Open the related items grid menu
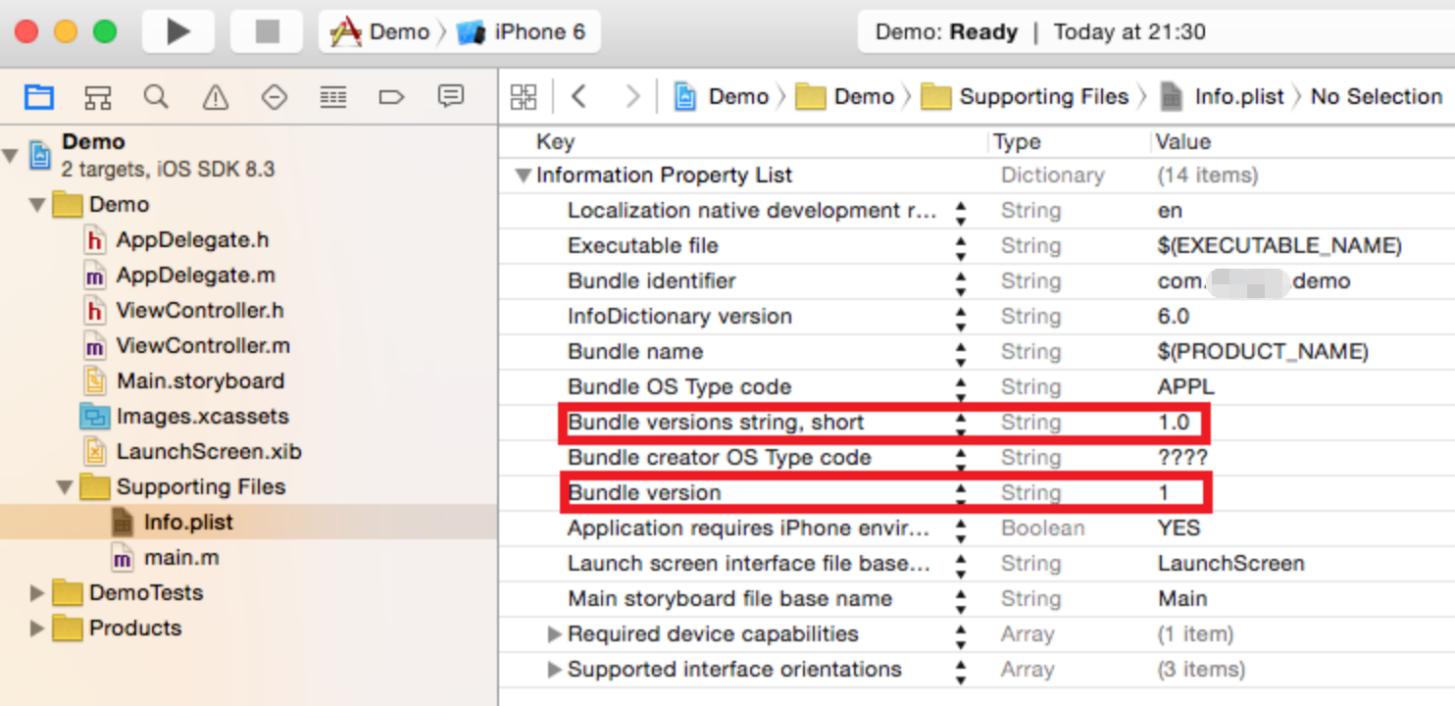 [x=524, y=96]
